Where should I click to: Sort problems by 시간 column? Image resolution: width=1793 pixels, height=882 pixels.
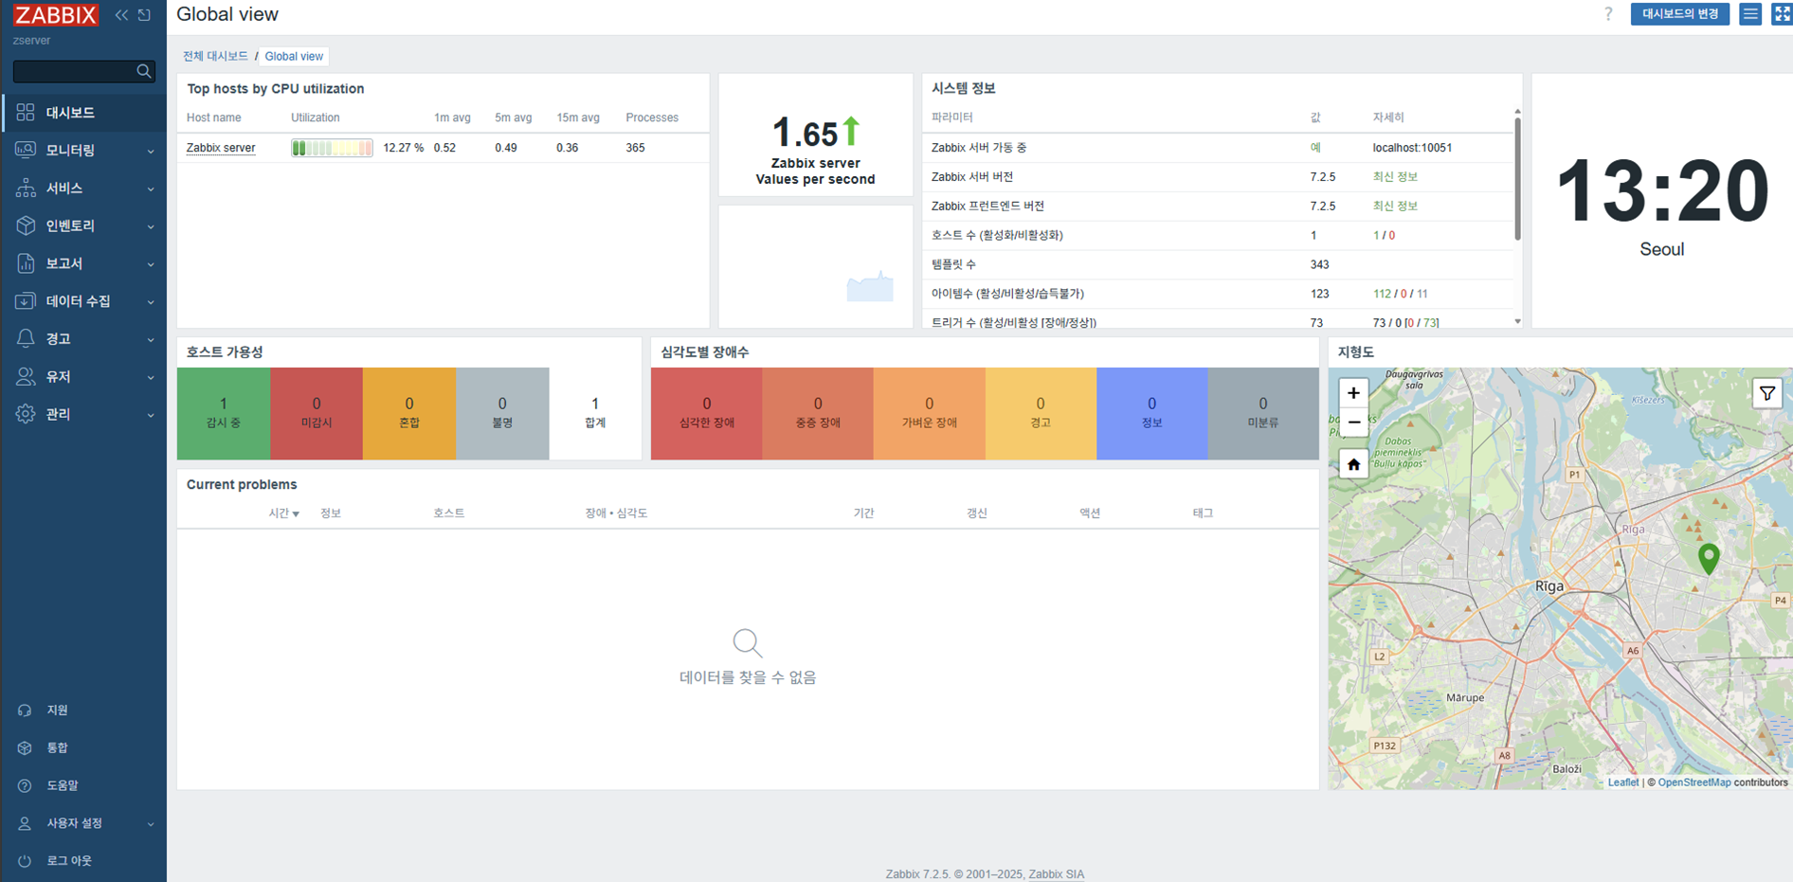click(x=283, y=513)
